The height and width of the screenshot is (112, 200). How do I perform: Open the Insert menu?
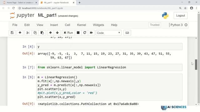54,25
